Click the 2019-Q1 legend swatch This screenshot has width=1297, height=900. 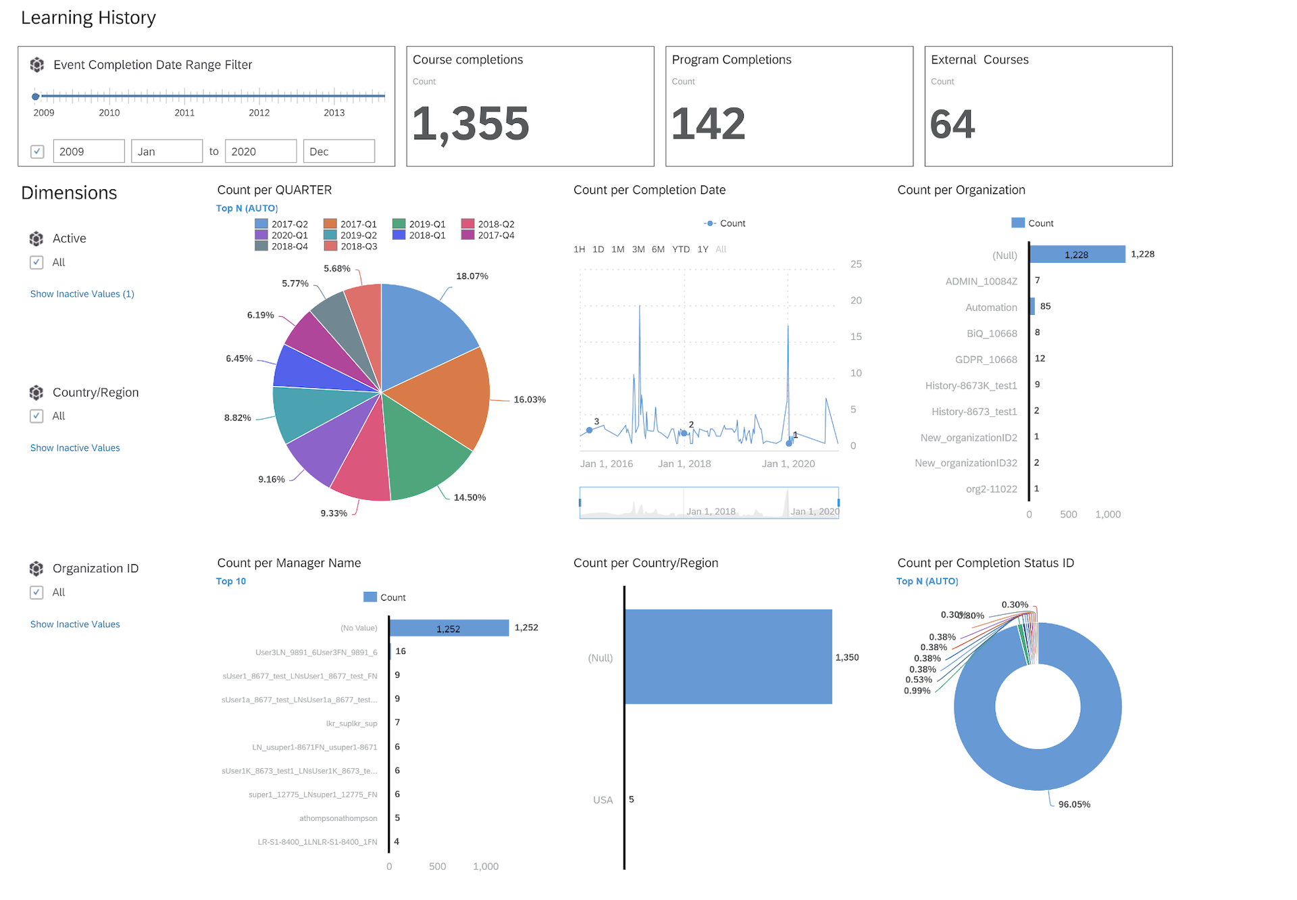click(x=399, y=224)
